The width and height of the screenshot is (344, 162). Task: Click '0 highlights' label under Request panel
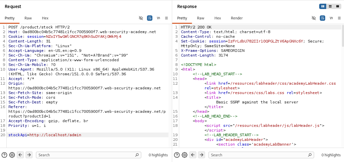(x=158, y=155)
